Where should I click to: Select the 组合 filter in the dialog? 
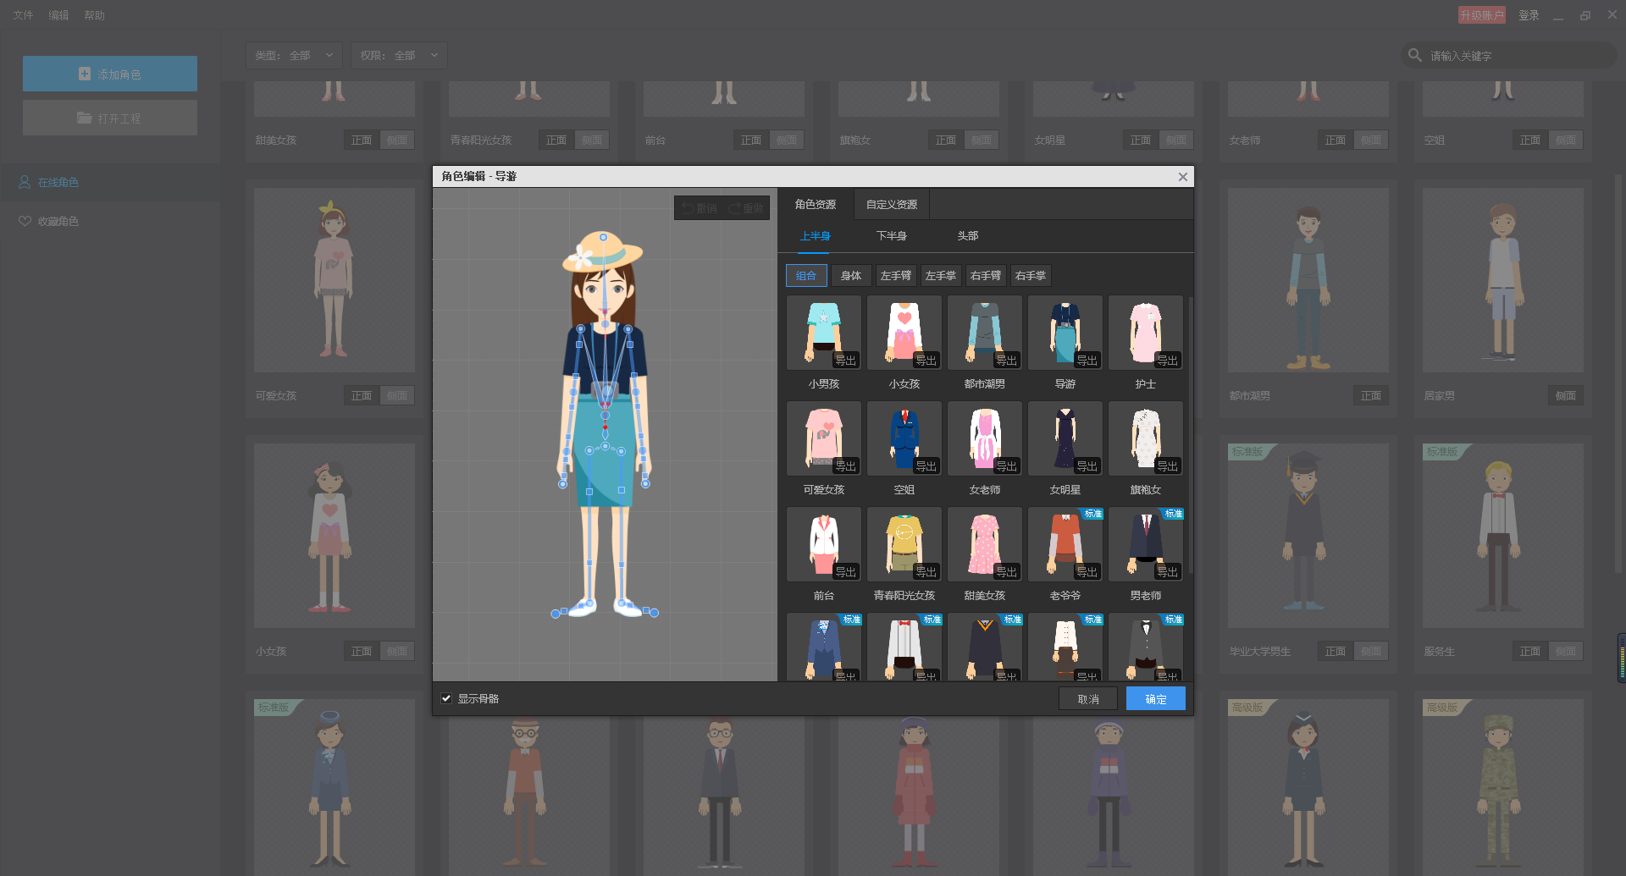pyautogui.click(x=806, y=276)
